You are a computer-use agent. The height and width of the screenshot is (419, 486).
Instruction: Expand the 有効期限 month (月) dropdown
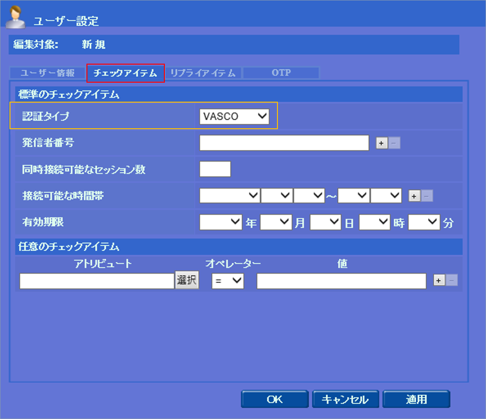276,222
